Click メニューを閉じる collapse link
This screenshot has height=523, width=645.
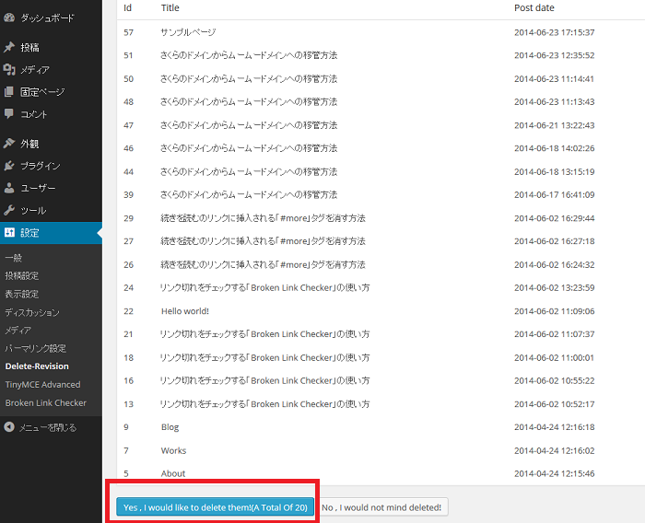pos(48,427)
